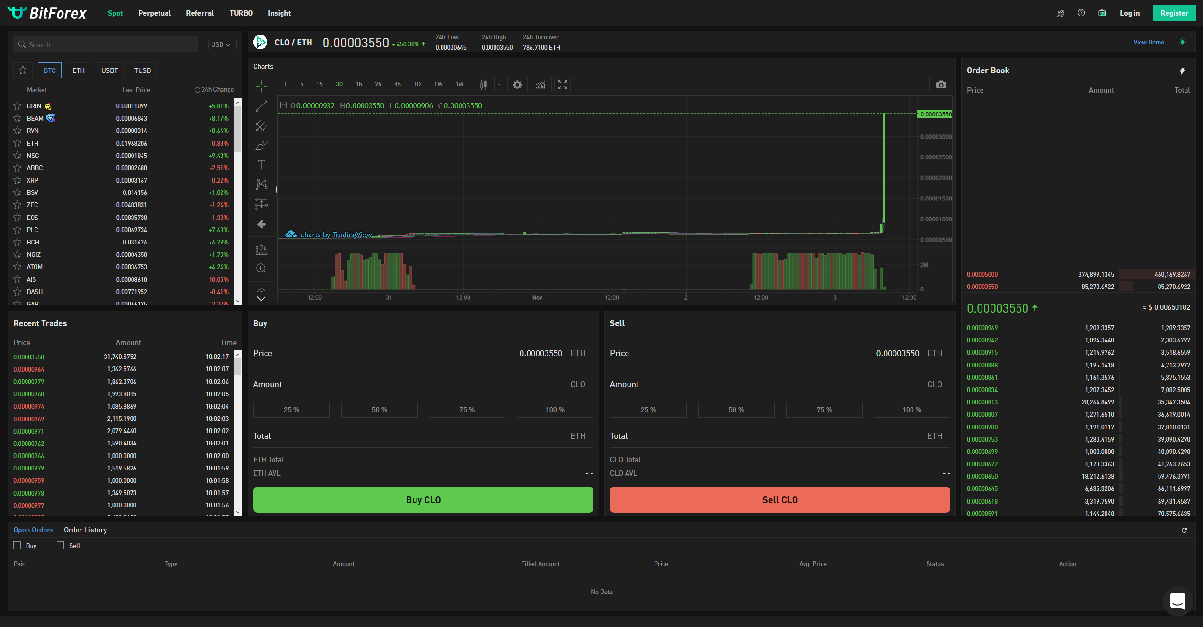This screenshot has height=627, width=1203.
Task: Favorite the DASH market star
Action: pyautogui.click(x=18, y=292)
